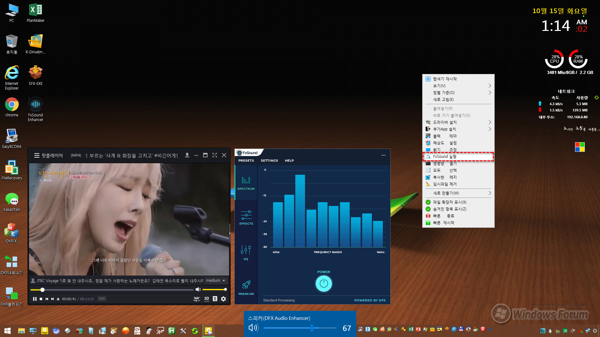Image resolution: width=600 pixels, height=337 pixels.
Task: Click the FxSound 실행 context menu item
Action: [458, 157]
